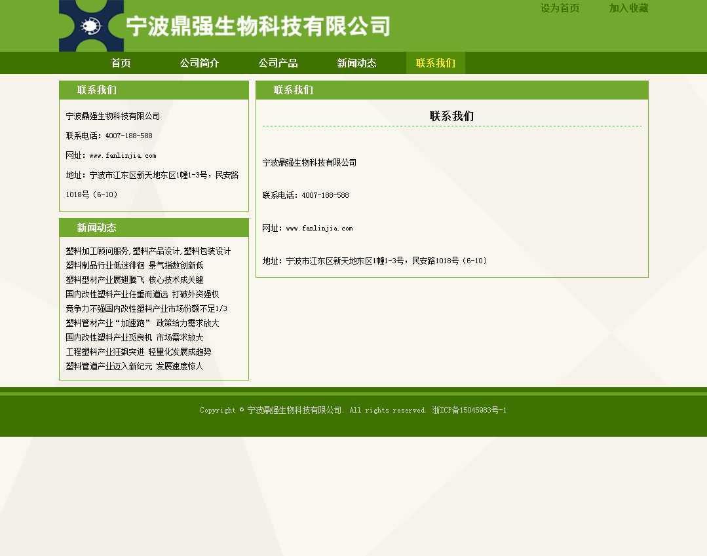707x556 pixels.
Task: Open the 首页 navigation menu item
Action: coord(121,64)
